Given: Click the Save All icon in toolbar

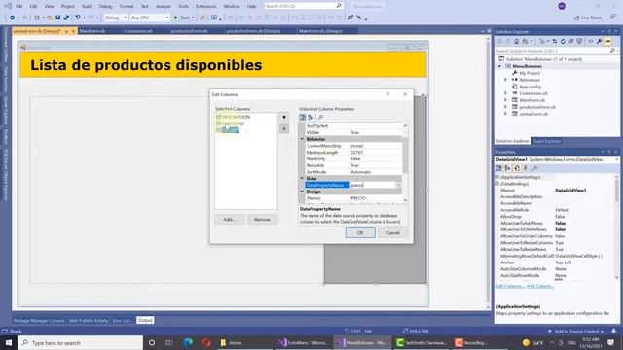Looking at the screenshot, I should 66,17.
